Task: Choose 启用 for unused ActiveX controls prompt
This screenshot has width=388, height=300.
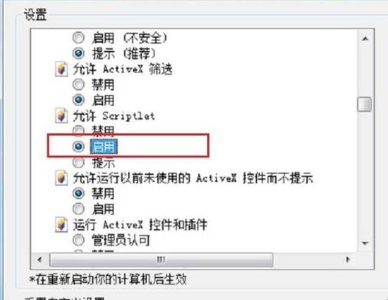Action: pyautogui.click(x=78, y=209)
